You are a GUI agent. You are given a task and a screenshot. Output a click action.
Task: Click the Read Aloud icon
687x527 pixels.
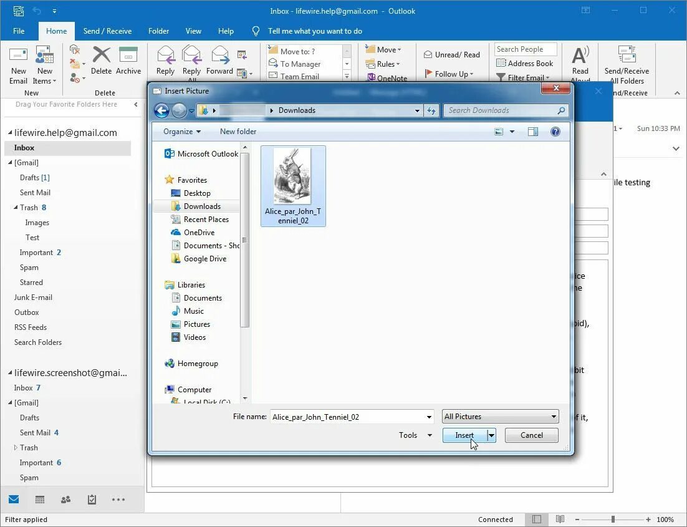(x=580, y=56)
